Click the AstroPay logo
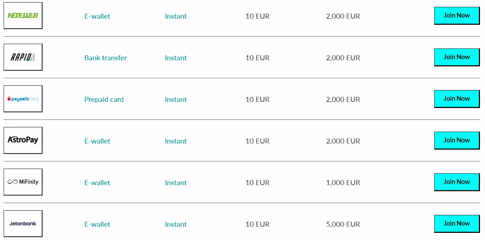The height and width of the screenshot is (240, 485). pyautogui.click(x=23, y=140)
